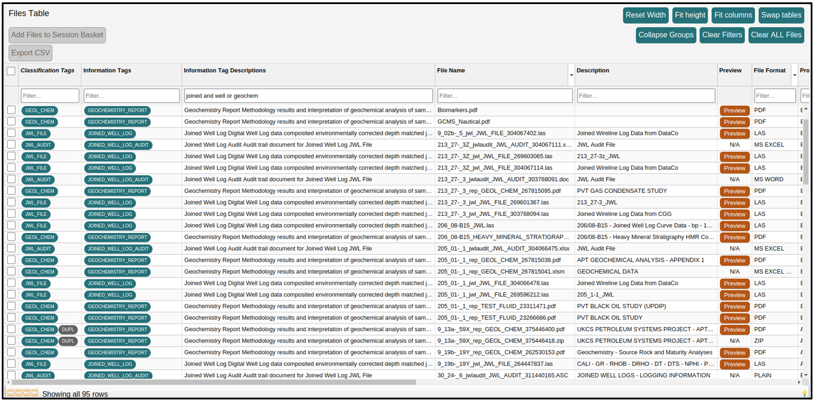Click Collapse Groups button

coord(666,35)
